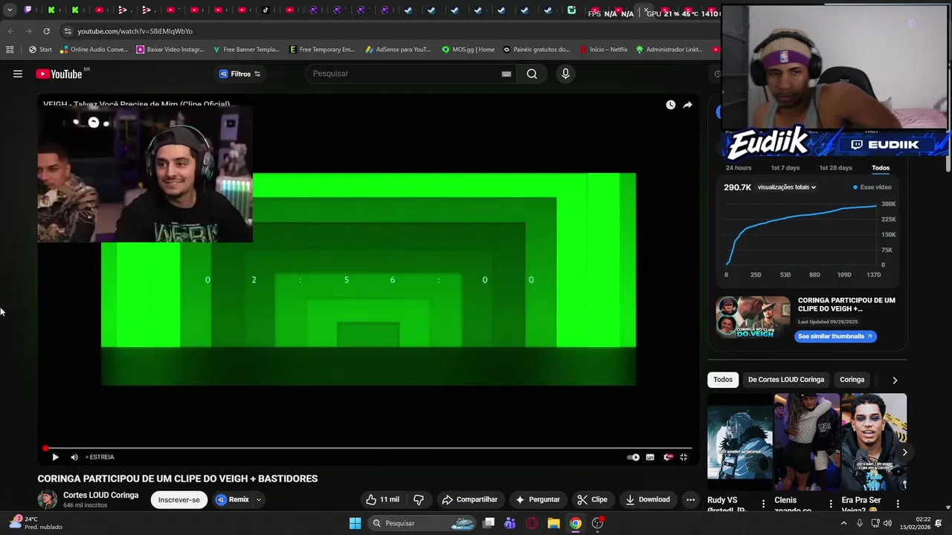Click the taskbar Pesquisar search box
Viewport: 952px width, 535px height.
click(x=422, y=523)
